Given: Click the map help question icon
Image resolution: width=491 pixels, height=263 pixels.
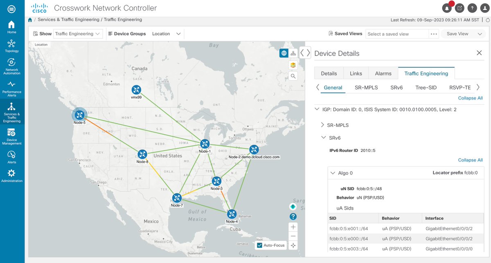Looking at the screenshot, I should [293, 217].
